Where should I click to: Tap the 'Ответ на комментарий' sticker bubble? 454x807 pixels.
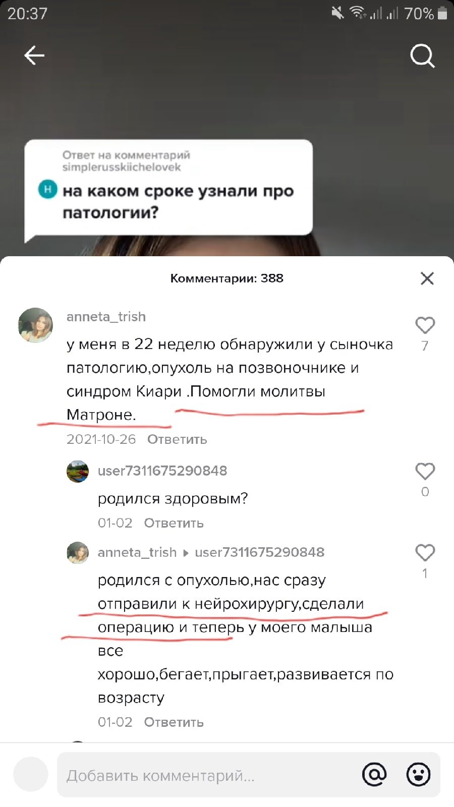pyautogui.click(x=168, y=188)
